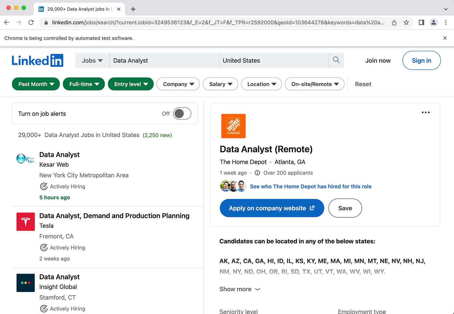Click the Data Analyst keyword search field
Screen dimensions: 454x314
(164, 61)
